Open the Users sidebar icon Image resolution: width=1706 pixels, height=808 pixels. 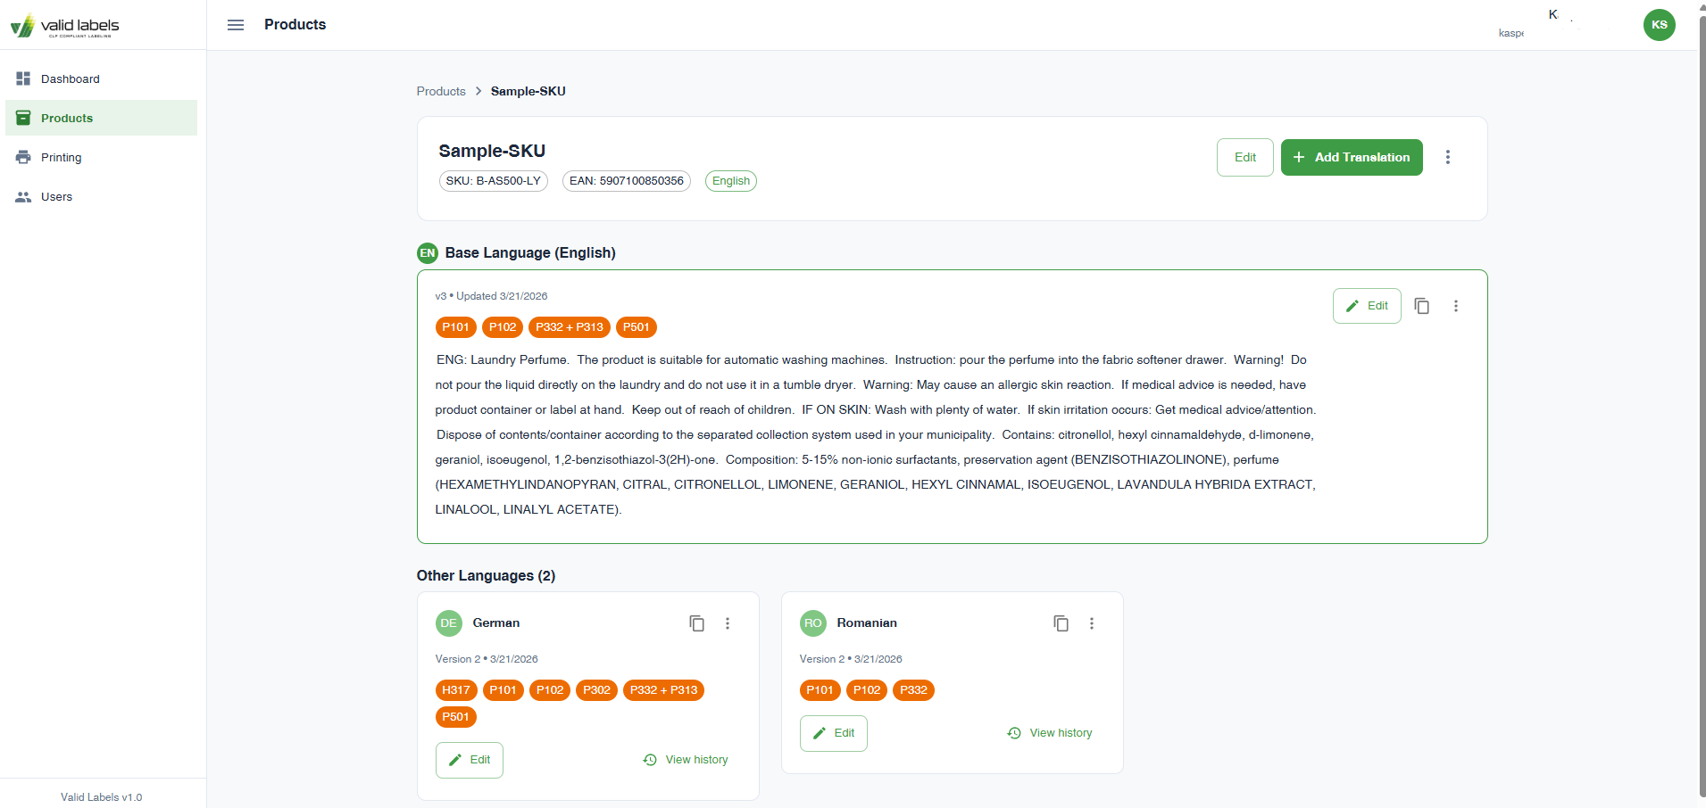[22, 196]
